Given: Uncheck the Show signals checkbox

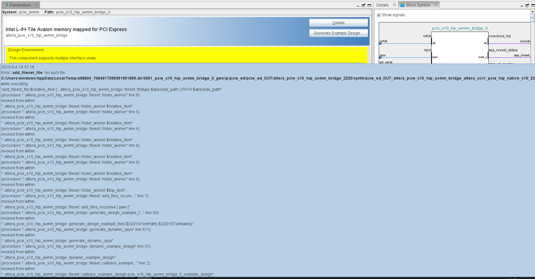Looking at the screenshot, I should (379, 15).
